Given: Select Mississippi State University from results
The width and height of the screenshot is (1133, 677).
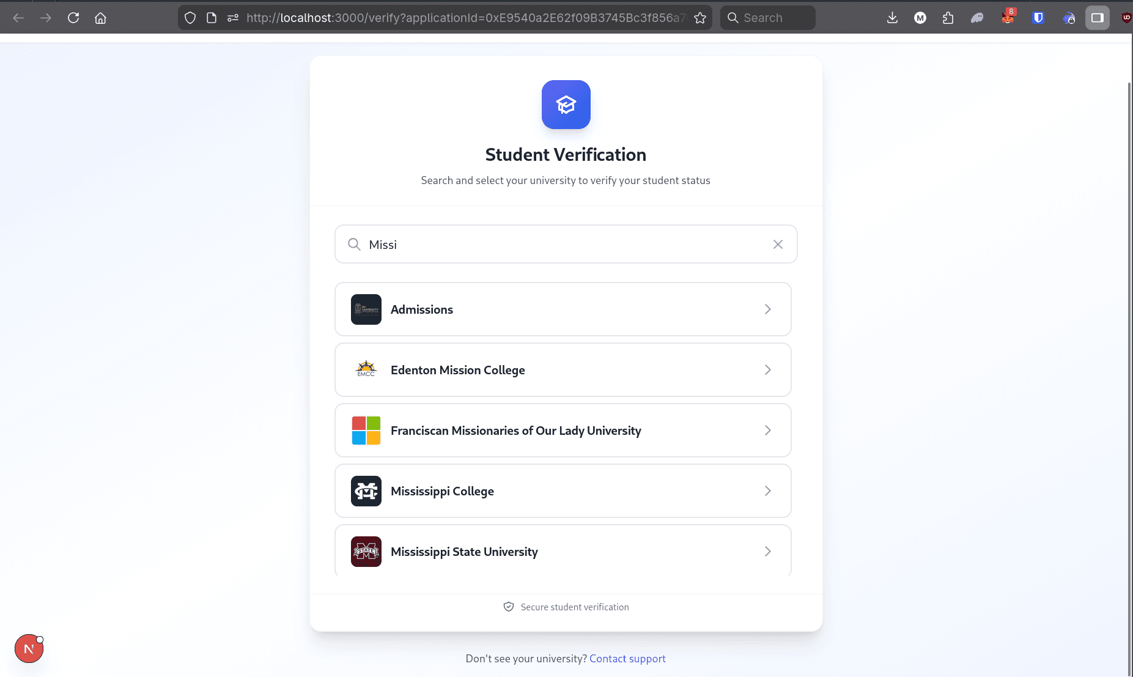Looking at the screenshot, I should pos(464,552).
